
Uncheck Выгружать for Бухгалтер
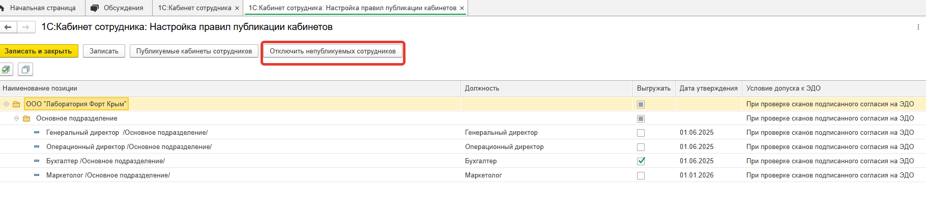coord(641,161)
